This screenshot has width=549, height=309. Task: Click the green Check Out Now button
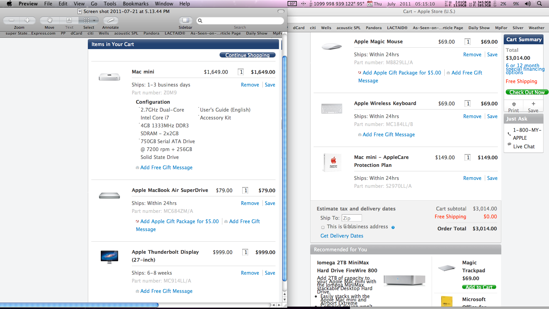tap(527, 92)
